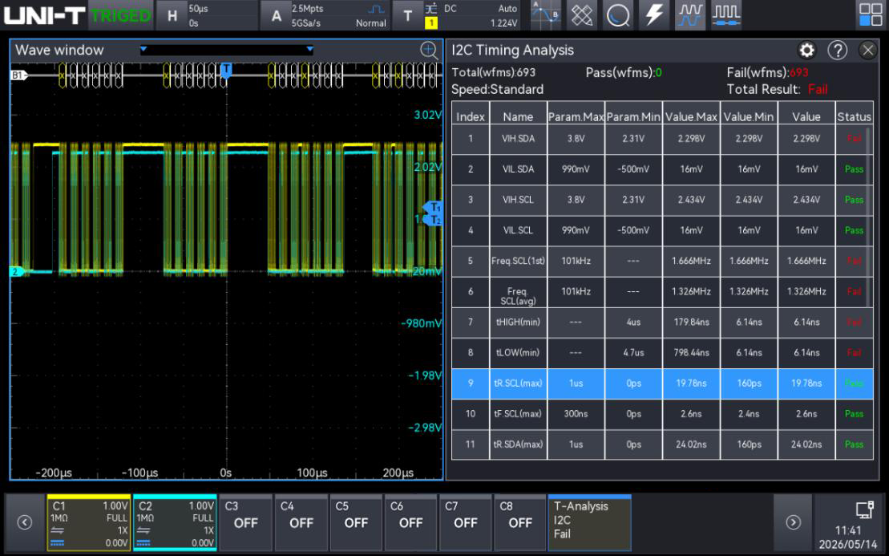Image resolution: width=889 pixels, height=556 pixels.
Task: Turn on channel C7
Action: pyautogui.click(x=466, y=522)
